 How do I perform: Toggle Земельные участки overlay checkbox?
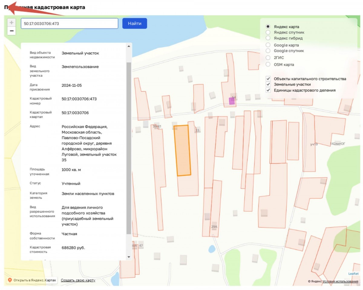(x=268, y=84)
